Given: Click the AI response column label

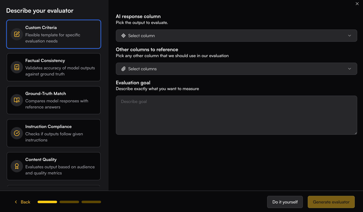Looking at the screenshot, I should click(x=138, y=17).
